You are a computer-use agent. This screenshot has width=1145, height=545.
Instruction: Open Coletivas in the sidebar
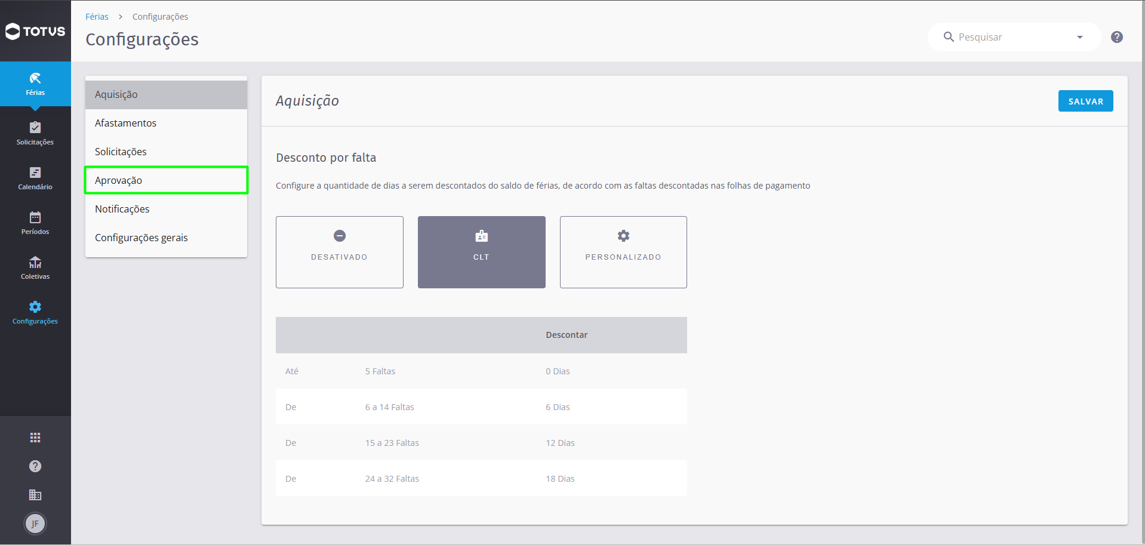point(35,267)
